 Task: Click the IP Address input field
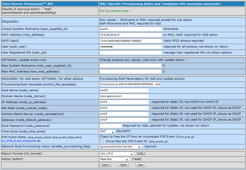[x=124, y=102]
